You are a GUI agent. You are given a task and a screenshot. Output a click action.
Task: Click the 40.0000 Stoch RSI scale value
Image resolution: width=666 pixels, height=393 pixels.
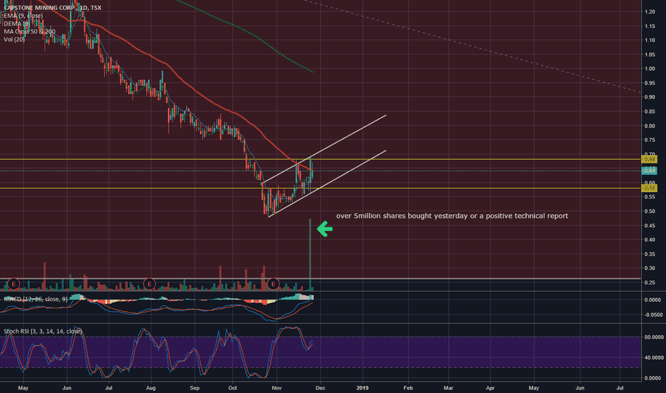pos(654,357)
